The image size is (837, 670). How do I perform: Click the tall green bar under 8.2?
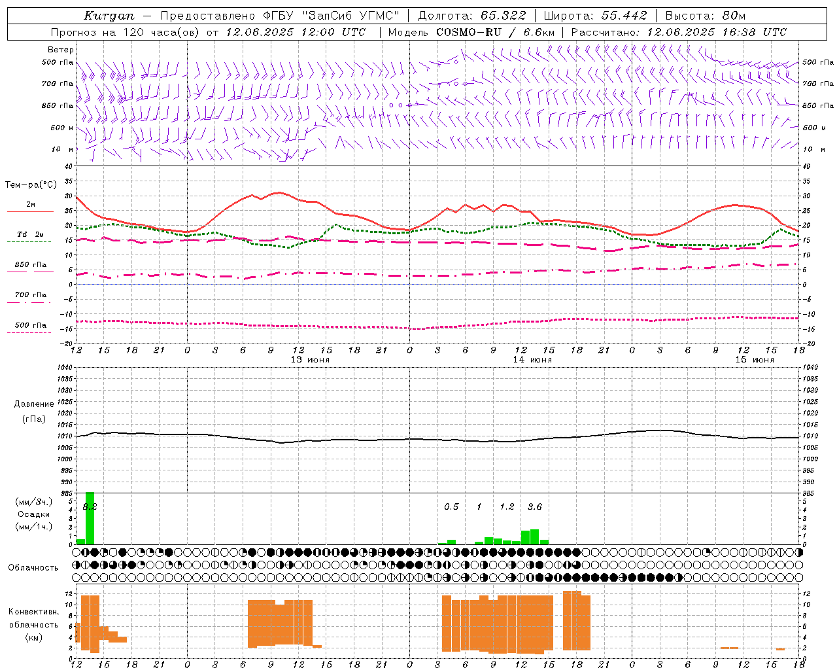90,518
